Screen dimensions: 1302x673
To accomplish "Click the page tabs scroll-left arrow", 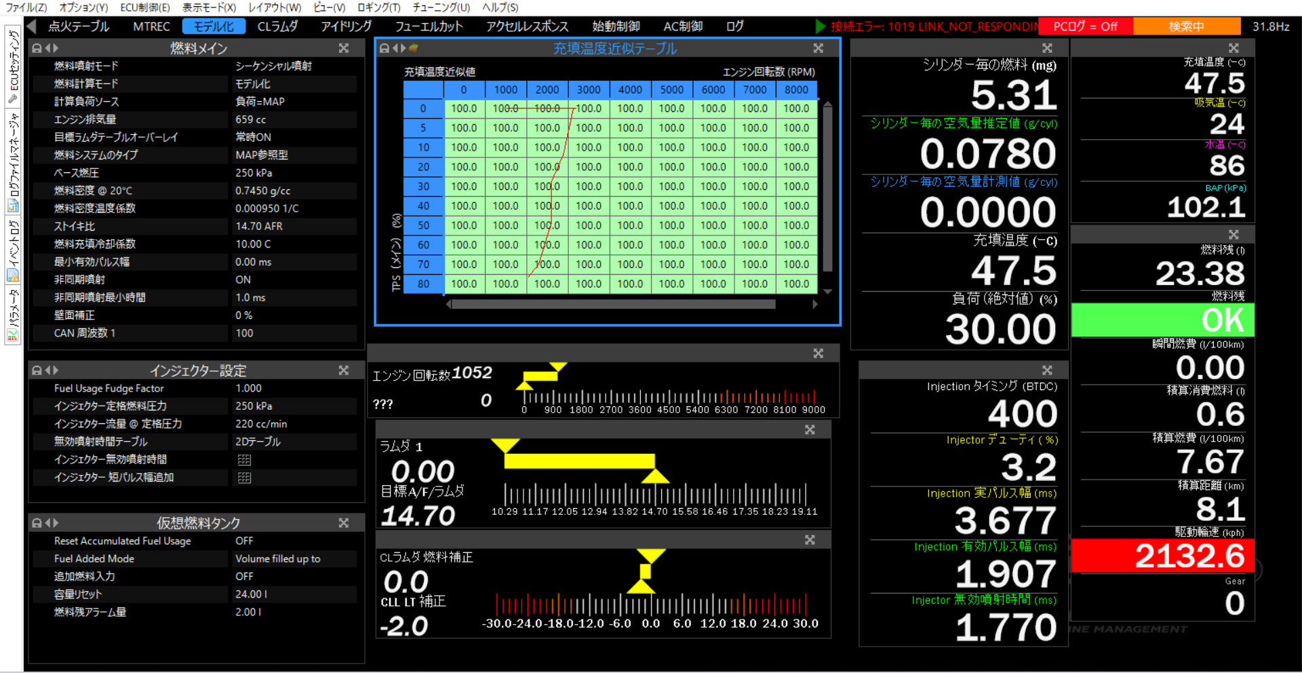I will tap(31, 26).
